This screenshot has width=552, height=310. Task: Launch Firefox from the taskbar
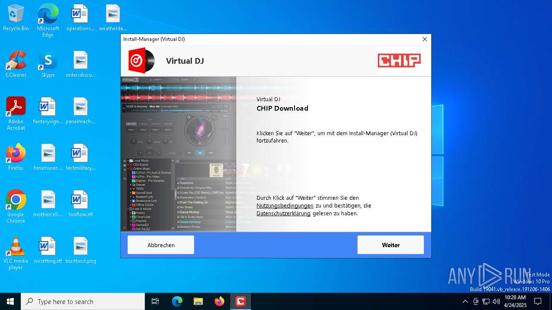[x=219, y=301]
